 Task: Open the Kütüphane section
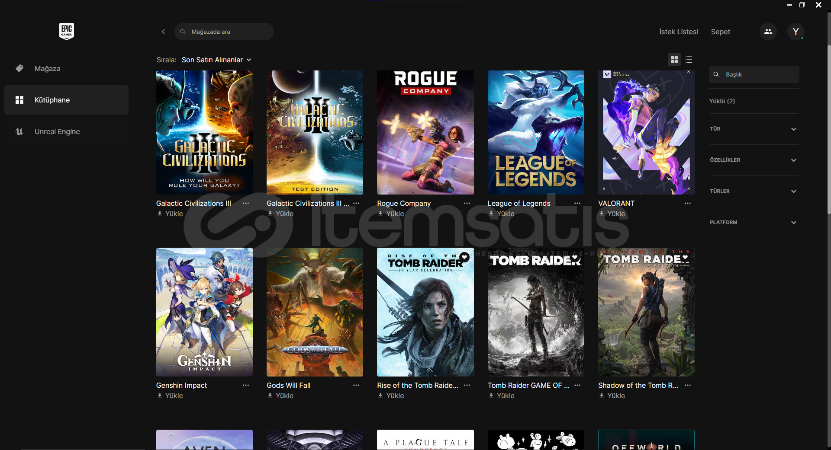coord(66,100)
